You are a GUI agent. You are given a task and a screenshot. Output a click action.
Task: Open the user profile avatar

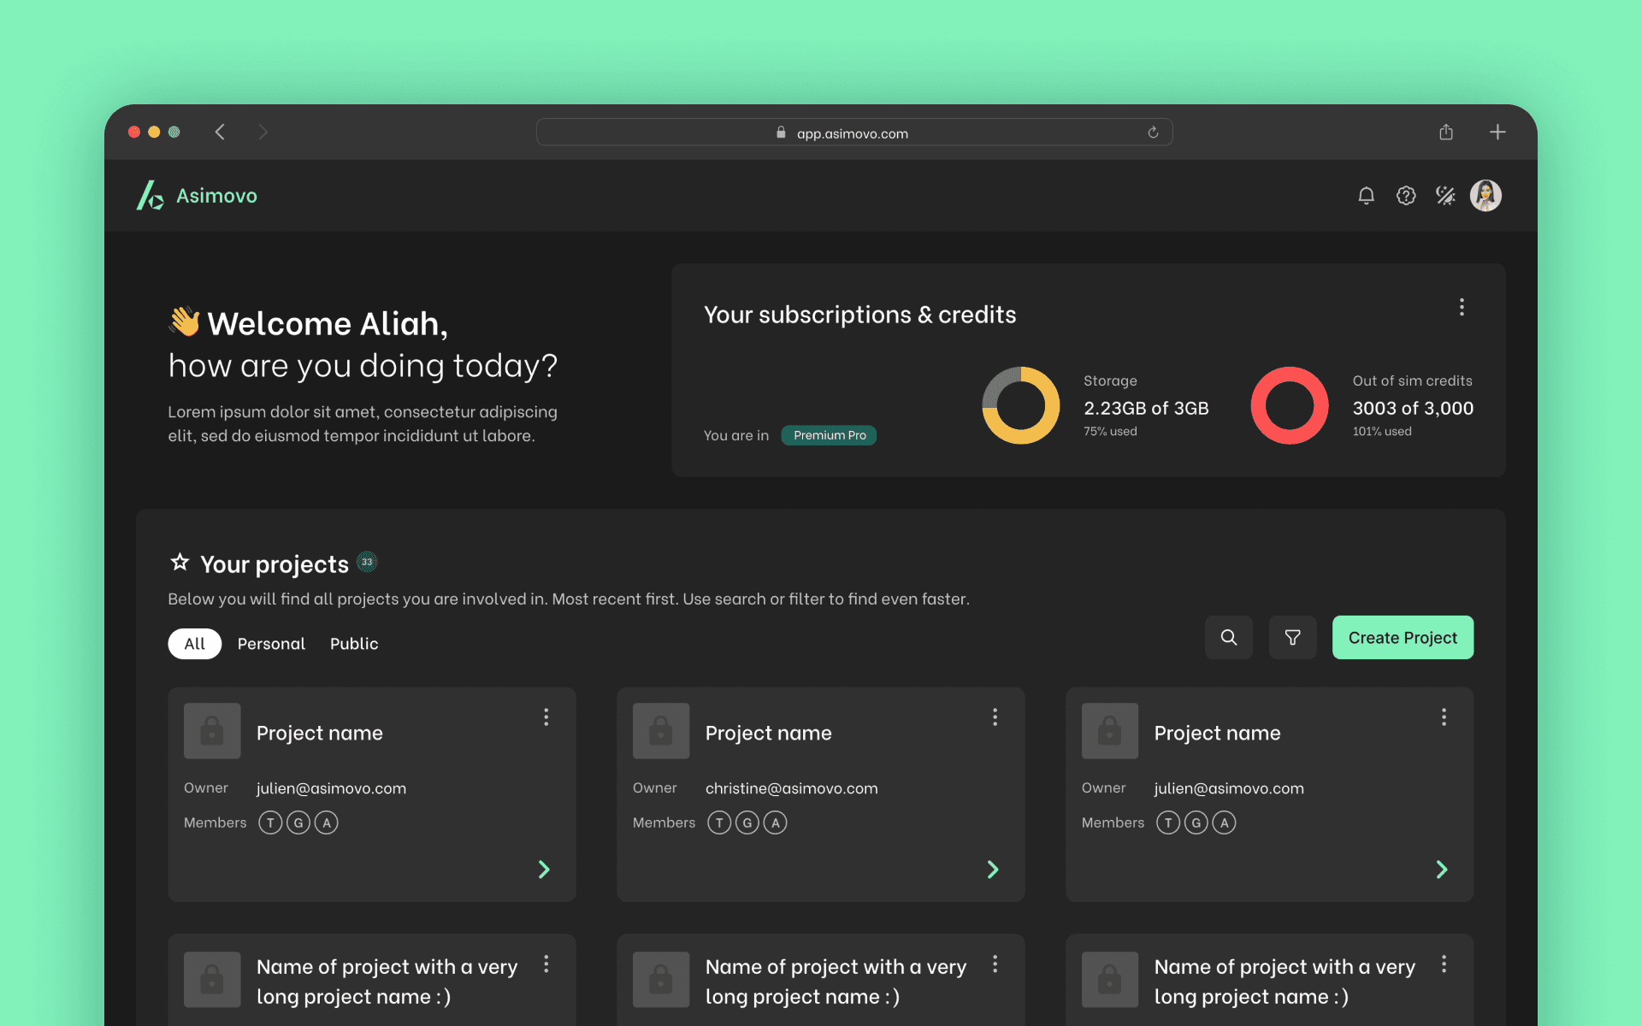pyautogui.click(x=1485, y=196)
